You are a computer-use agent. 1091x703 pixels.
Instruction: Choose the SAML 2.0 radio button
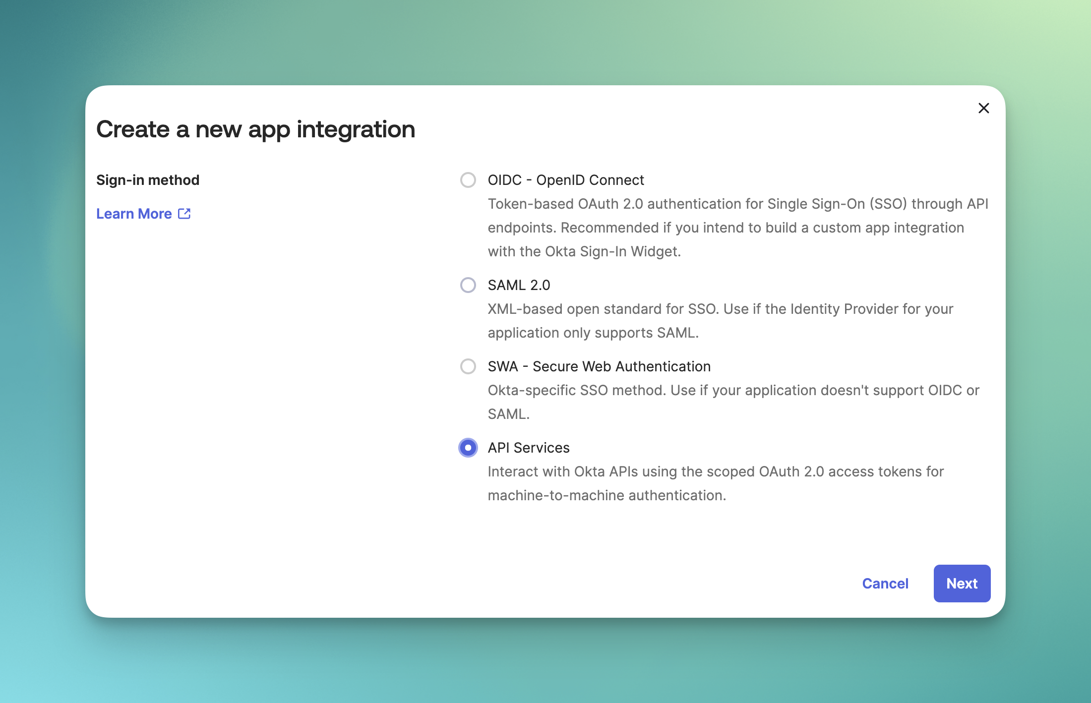(x=468, y=285)
